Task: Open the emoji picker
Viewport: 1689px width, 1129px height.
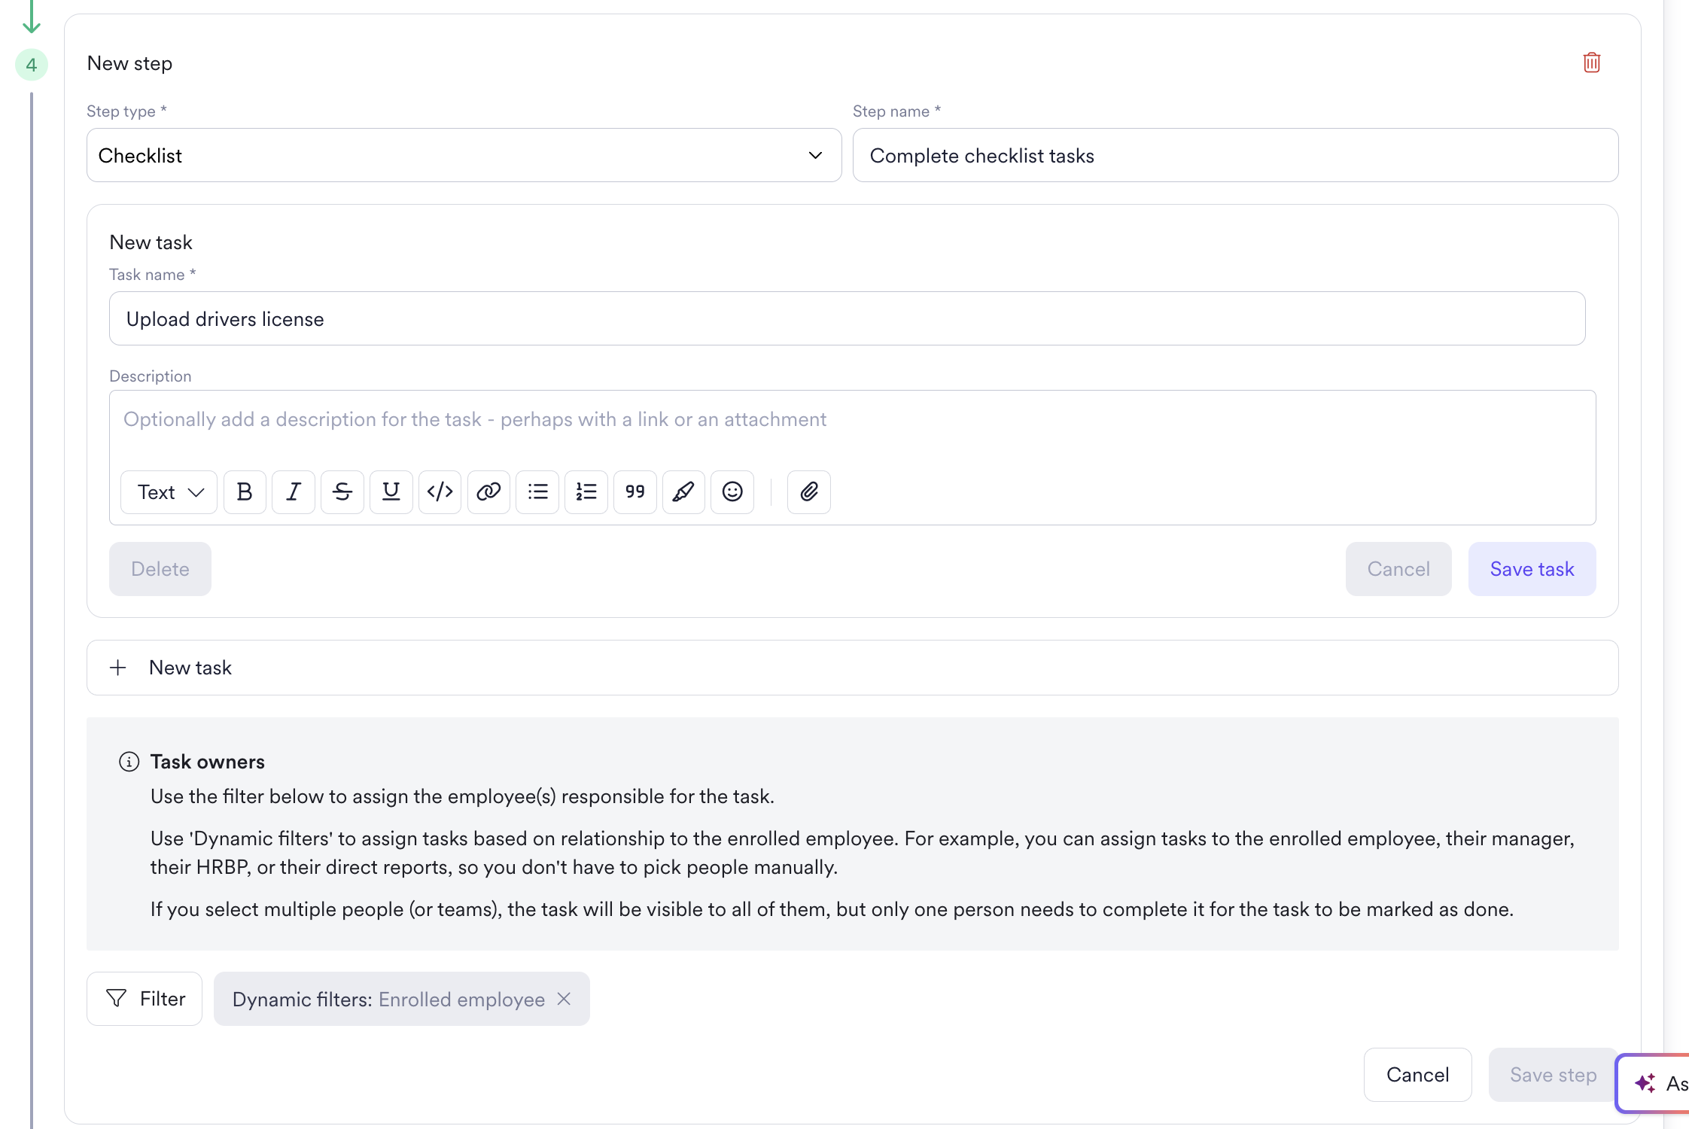Action: click(x=732, y=492)
